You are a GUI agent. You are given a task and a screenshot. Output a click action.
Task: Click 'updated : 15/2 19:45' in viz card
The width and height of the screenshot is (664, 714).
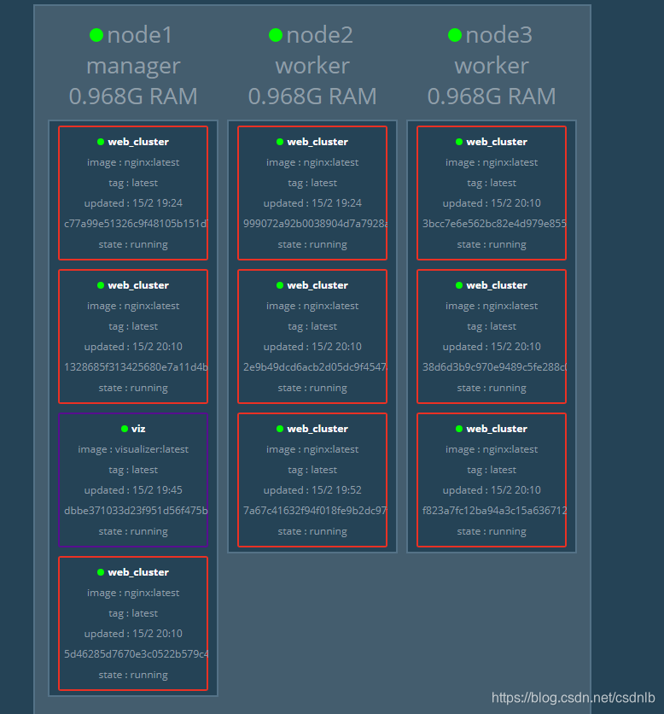pos(133,490)
